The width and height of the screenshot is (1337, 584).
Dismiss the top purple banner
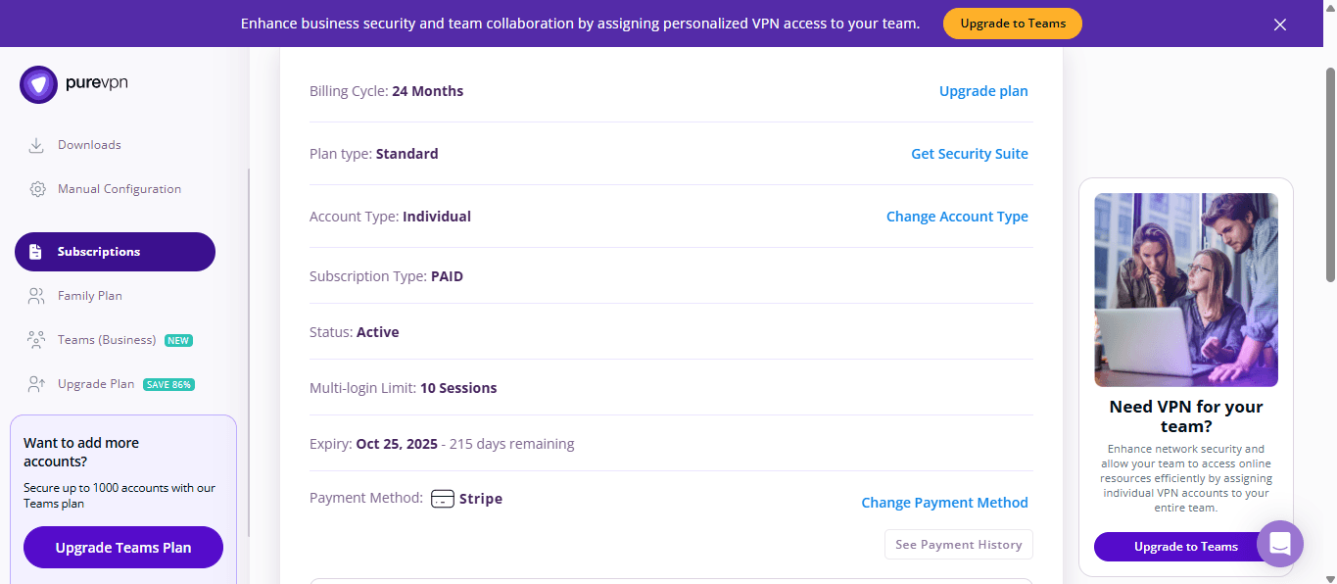pyautogui.click(x=1280, y=24)
